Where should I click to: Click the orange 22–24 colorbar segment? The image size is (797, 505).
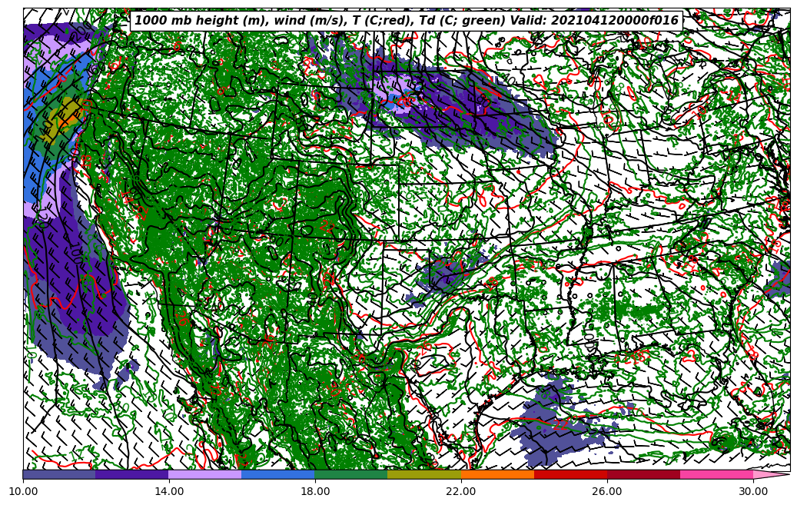497,475
